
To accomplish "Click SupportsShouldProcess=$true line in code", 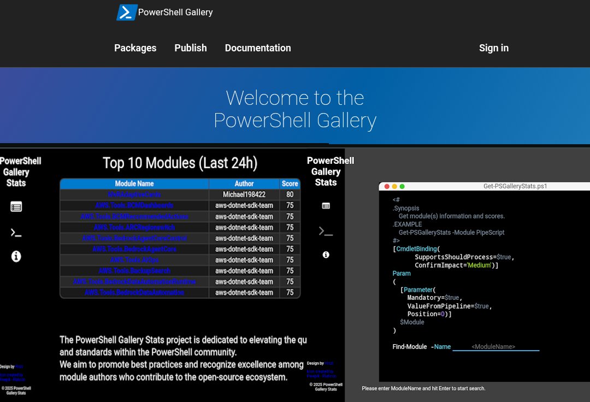I will click(464, 257).
